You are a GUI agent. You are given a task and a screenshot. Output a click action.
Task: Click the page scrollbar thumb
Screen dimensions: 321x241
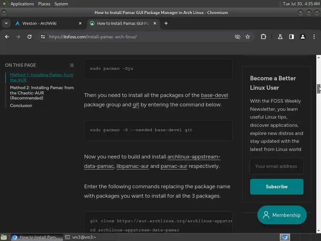tap(318, 89)
